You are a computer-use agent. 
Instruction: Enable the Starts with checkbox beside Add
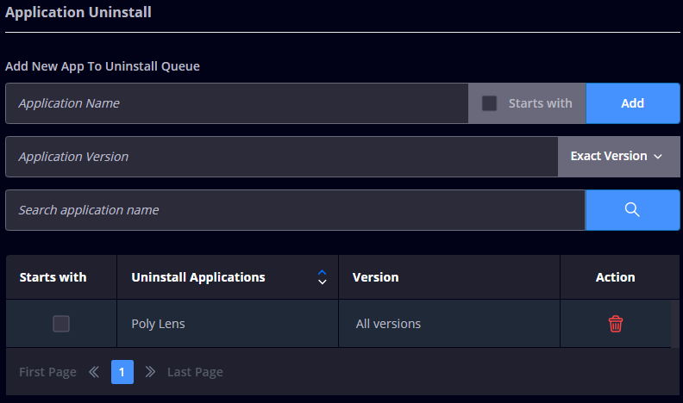489,103
